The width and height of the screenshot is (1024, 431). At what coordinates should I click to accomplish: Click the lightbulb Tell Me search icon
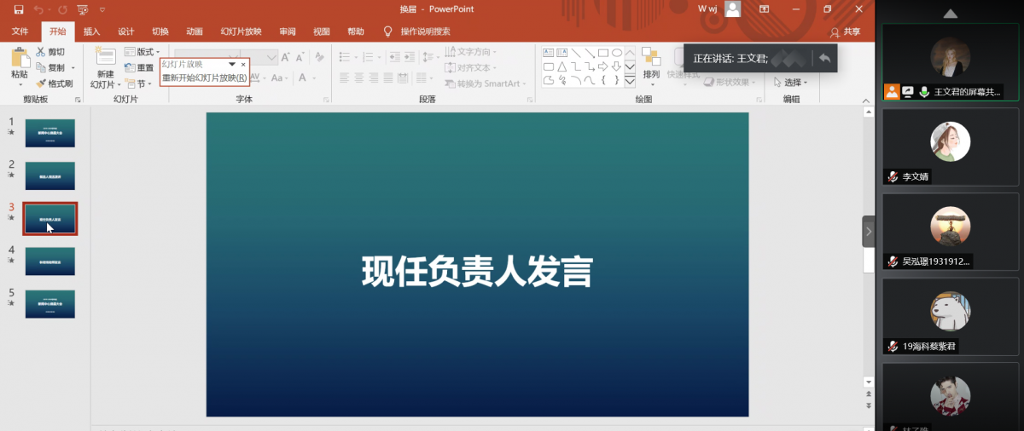pos(387,32)
